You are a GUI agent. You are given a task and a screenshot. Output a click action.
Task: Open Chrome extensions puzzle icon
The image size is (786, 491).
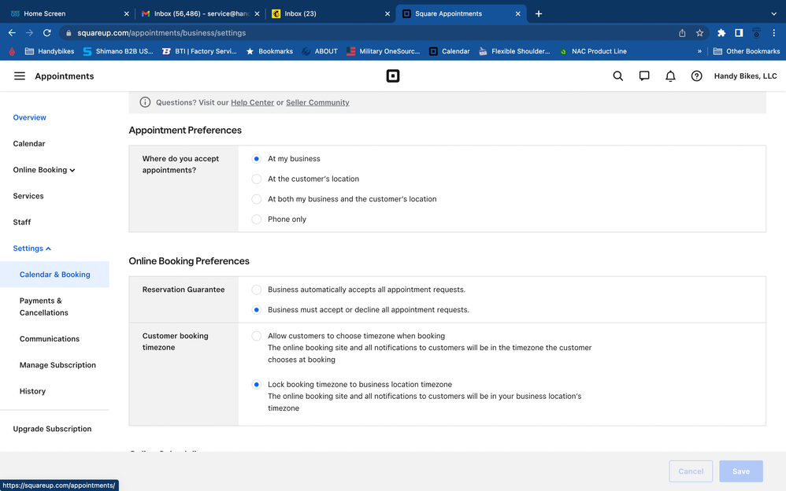(x=721, y=33)
